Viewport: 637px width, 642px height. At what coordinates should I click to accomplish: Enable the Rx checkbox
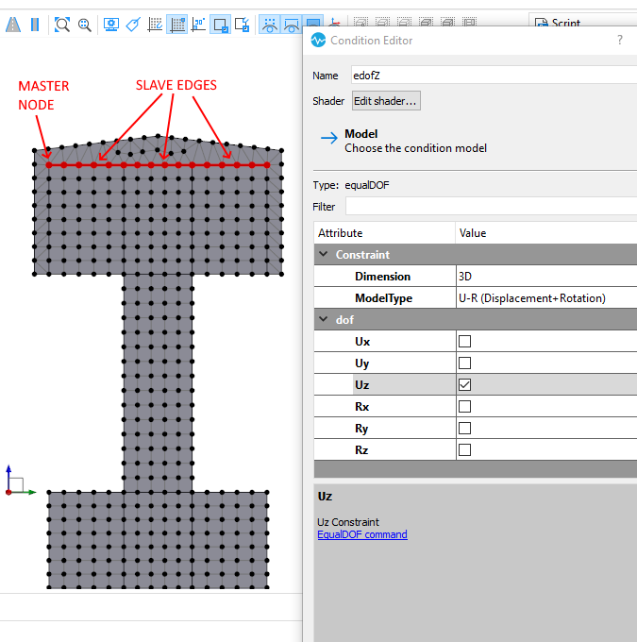(x=464, y=406)
